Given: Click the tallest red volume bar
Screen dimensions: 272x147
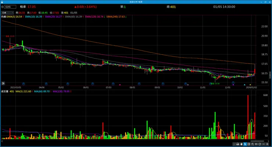Looking at the screenshot, I should (248, 117).
